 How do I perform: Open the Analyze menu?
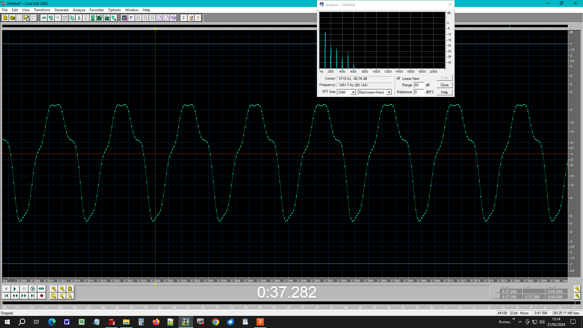coord(79,10)
